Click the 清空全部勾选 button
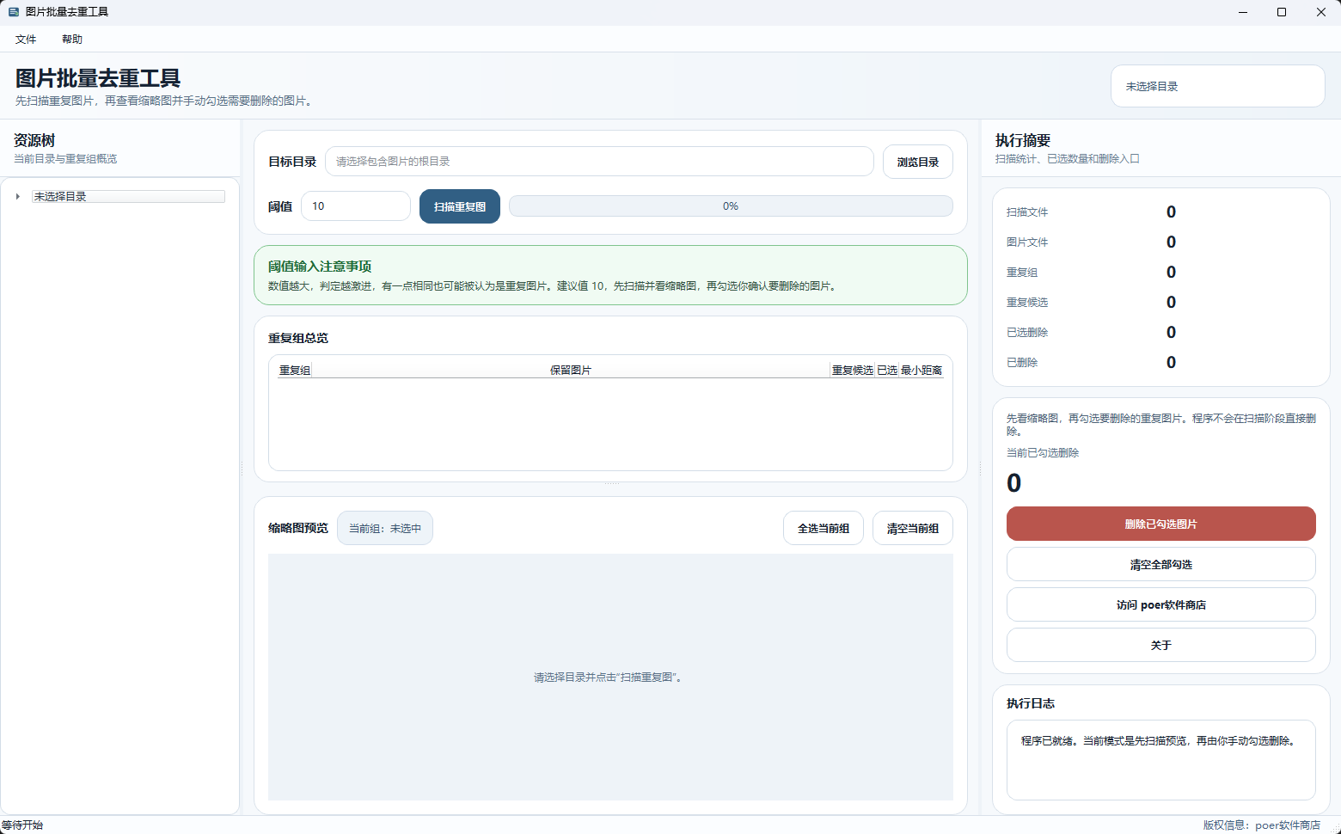This screenshot has width=1341, height=834. tap(1160, 564)
